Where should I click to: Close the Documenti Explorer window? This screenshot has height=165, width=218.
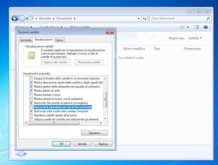pyautogui.click(x=207, y=11)
